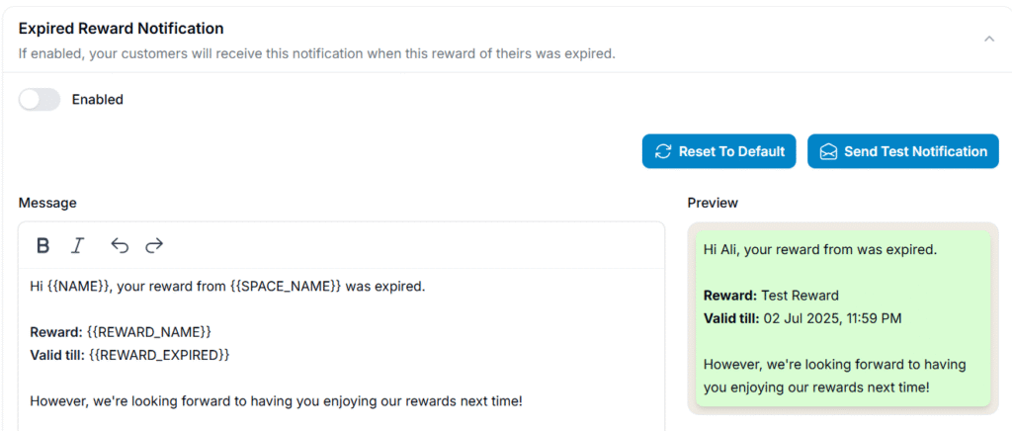Click Send Test Notification button

[903, 151]
